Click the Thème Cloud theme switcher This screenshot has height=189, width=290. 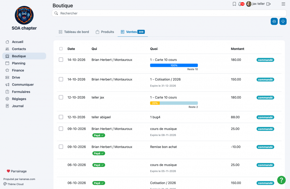point(14,184)
